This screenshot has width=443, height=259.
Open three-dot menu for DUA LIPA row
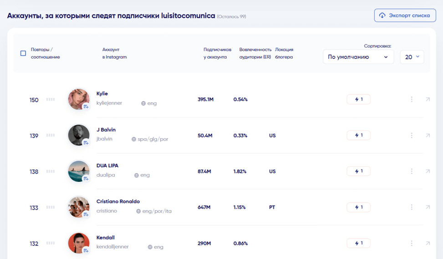[412, 171]
